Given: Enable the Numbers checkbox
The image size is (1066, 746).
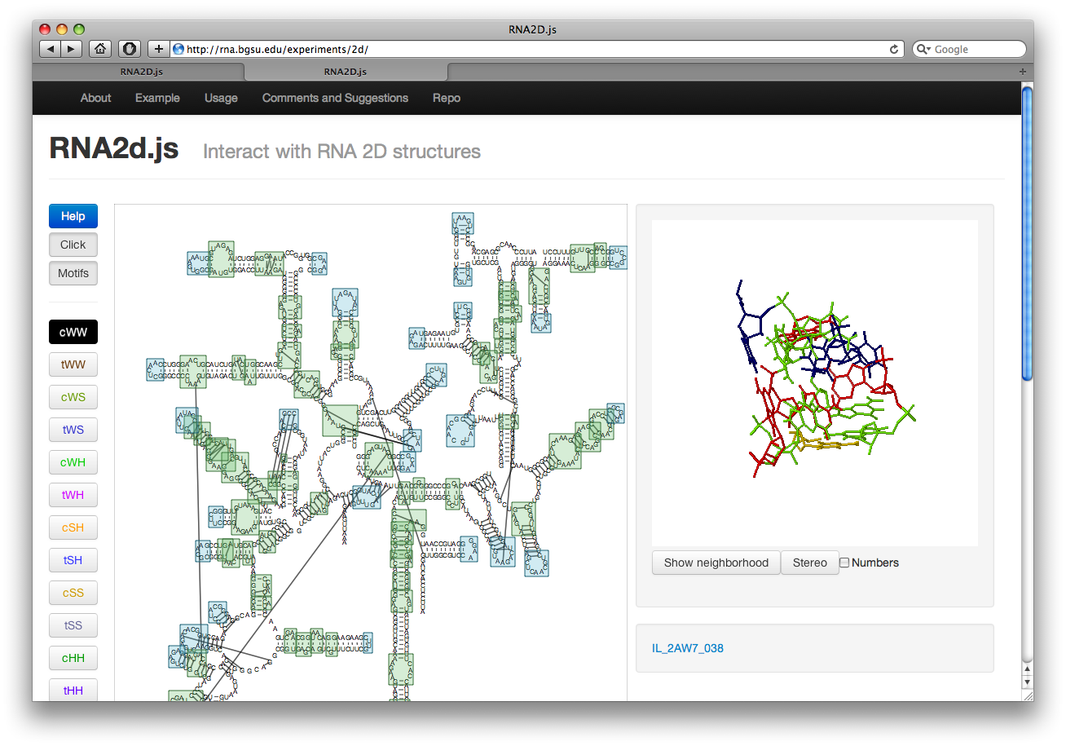Looking at the screenshot, I should tap(844, 563).
